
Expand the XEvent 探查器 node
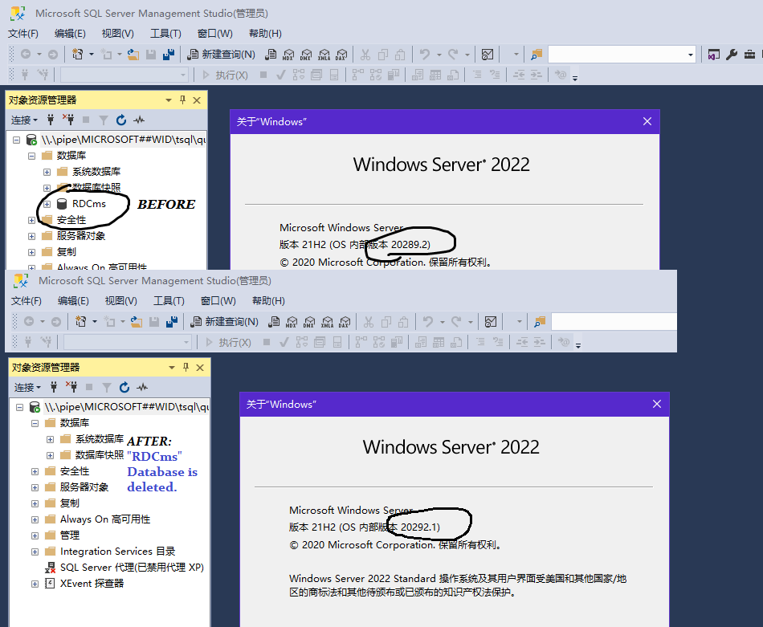35,584
